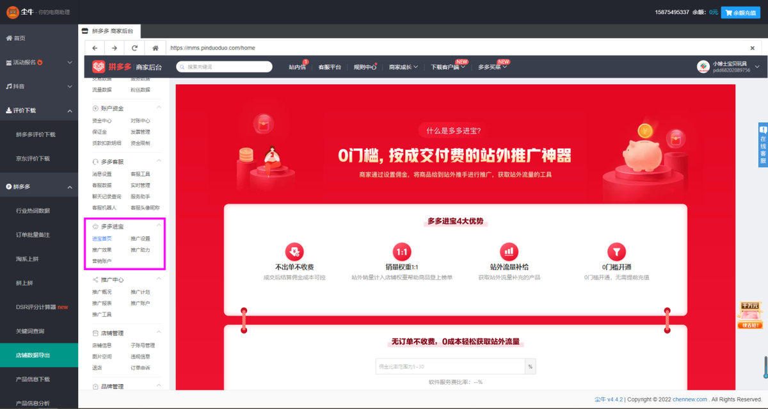This screenshot has width=768, height=409.
Task: Select 店铺数据导出 sidebar item
Action: click(x=39, y=355)
